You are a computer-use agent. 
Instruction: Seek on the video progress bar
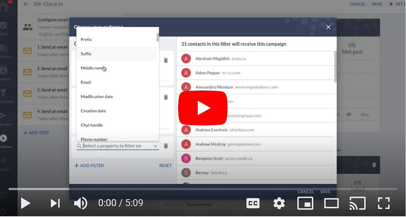point(202,189)
